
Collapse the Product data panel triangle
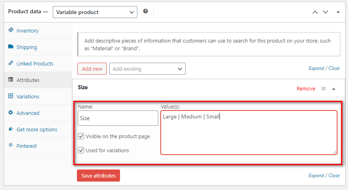tap(338, 12)
